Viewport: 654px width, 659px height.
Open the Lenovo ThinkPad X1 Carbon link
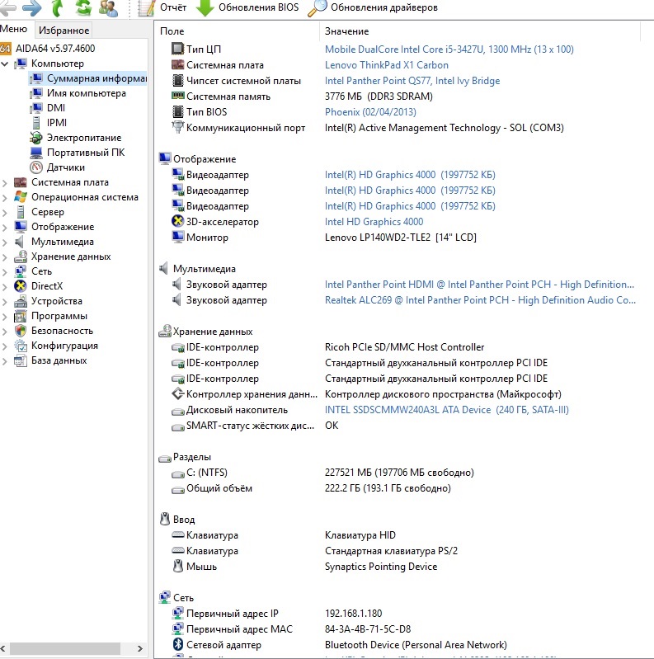point(386,65)
